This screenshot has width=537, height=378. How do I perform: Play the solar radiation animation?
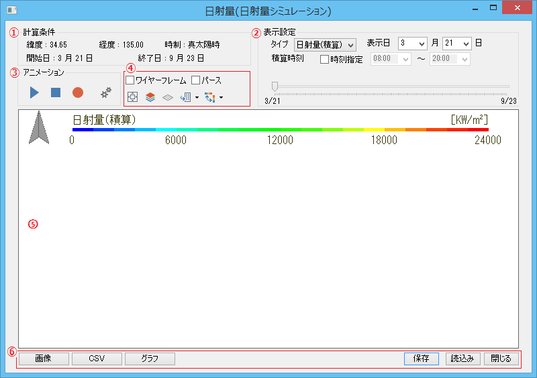34,92
